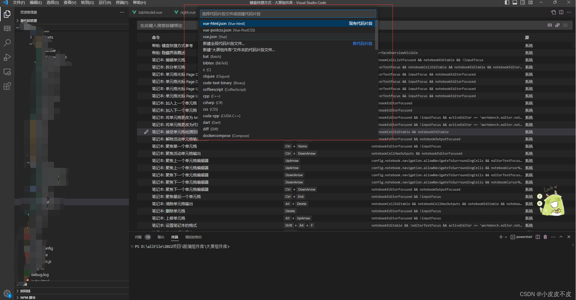Choose 新建全局代码片段文件 option

point(288,43)
